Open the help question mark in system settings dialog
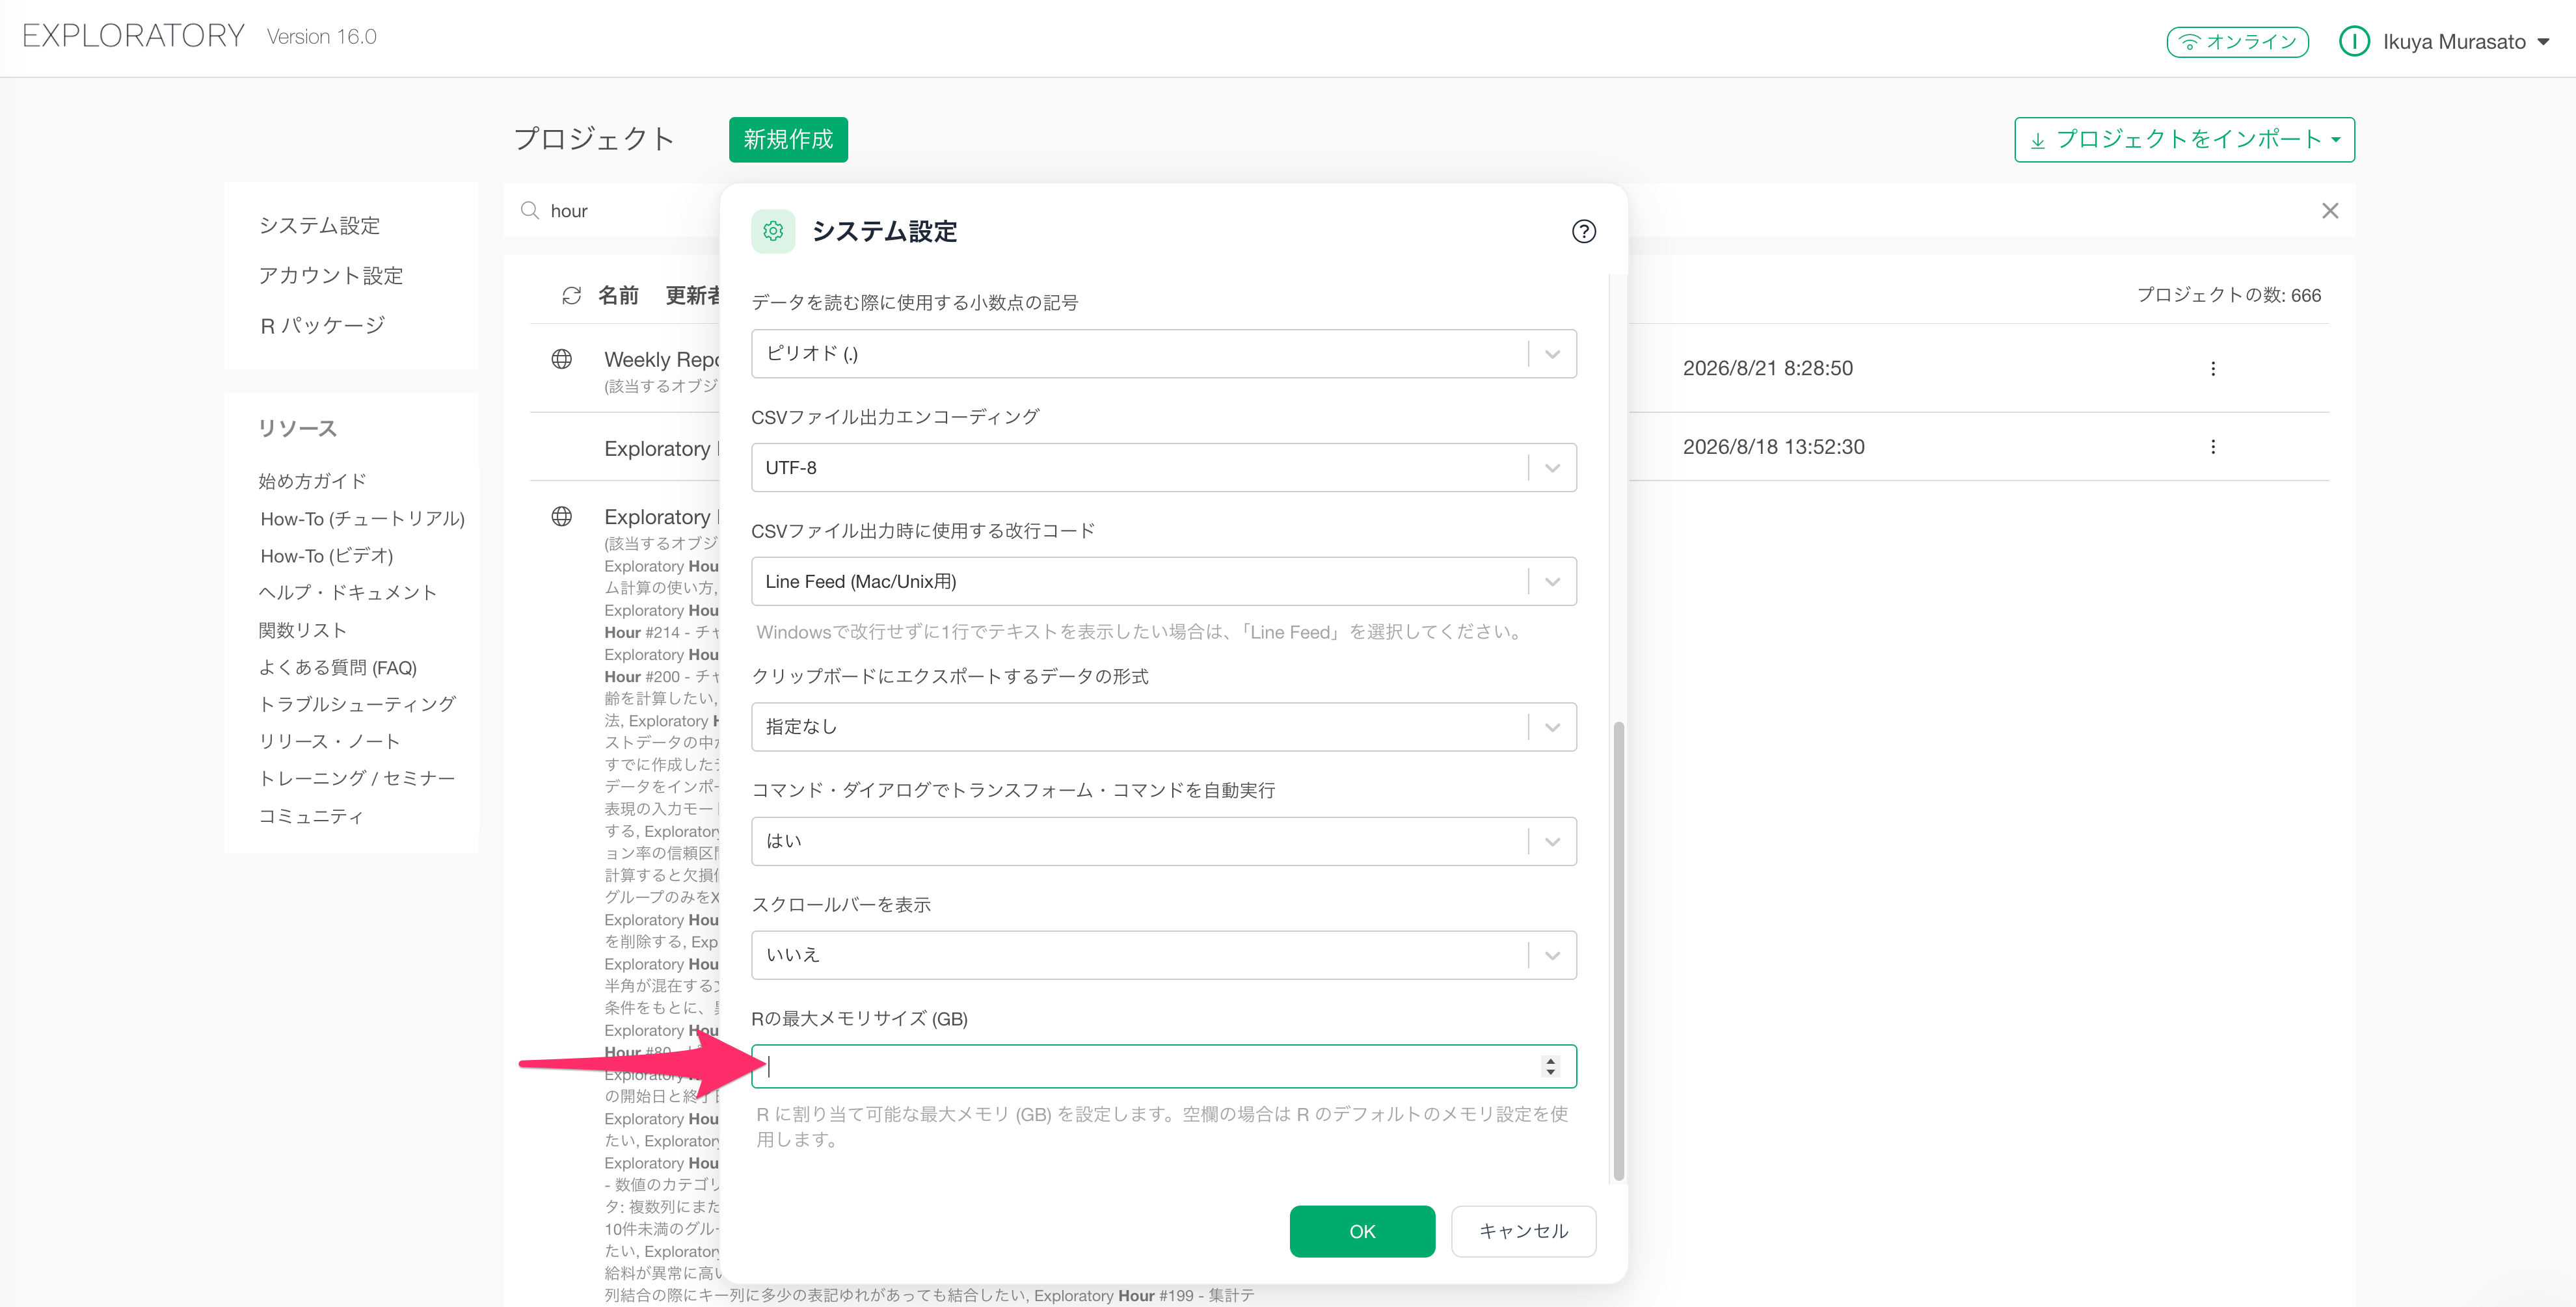The height and width of the screenshot is (1307, 2576). coord(1583,232)
